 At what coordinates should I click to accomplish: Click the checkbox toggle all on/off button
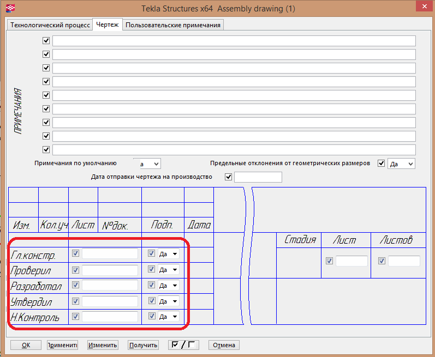pyautogui.click(x=184, y=344)
